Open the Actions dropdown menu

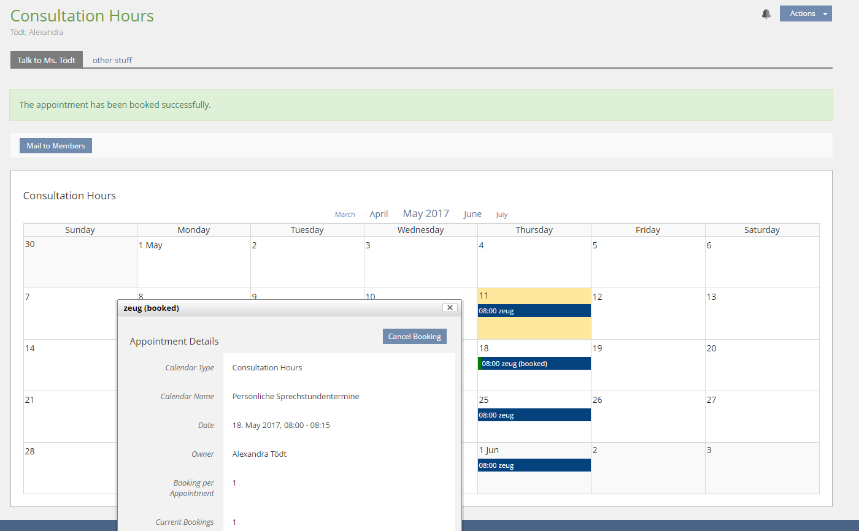coord(805,13)
